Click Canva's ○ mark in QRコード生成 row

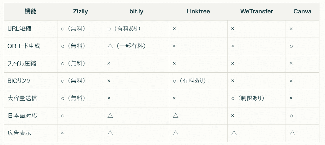click(291, 46)
